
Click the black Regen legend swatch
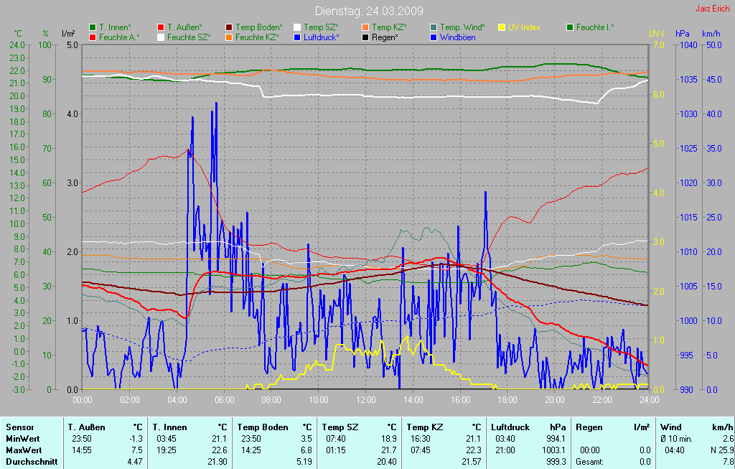[x=365, y=37]
